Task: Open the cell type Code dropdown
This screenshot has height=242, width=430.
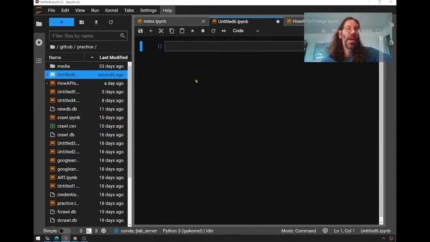Action: click(245, 31)
